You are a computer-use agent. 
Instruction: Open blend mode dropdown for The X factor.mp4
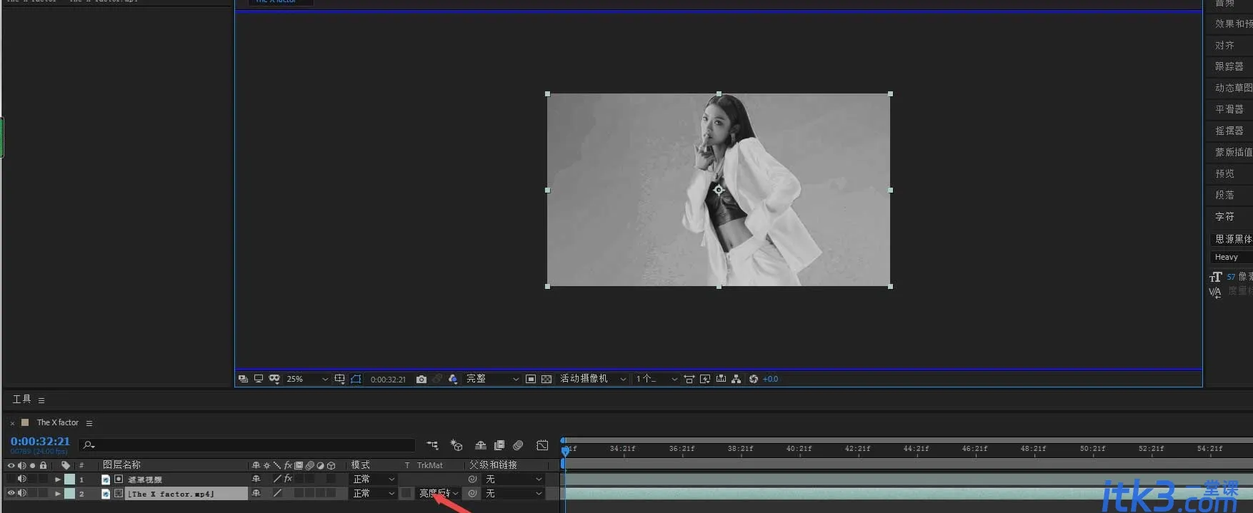pos(374,494)
